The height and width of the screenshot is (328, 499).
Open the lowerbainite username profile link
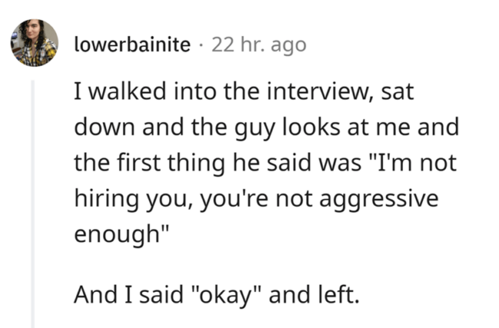[x=132, y=44]
